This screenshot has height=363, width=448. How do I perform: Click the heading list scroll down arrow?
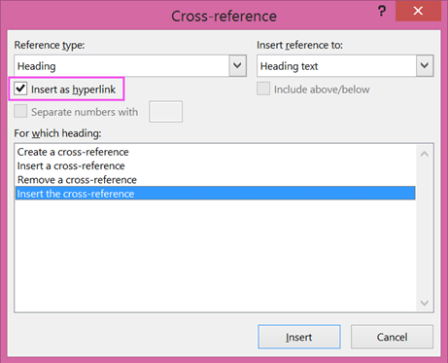point(425,303)
